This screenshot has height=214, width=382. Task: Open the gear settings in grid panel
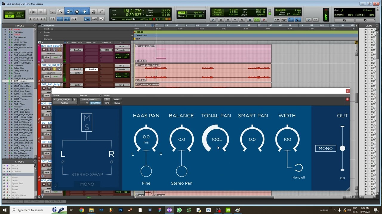[x=365, y=20]
